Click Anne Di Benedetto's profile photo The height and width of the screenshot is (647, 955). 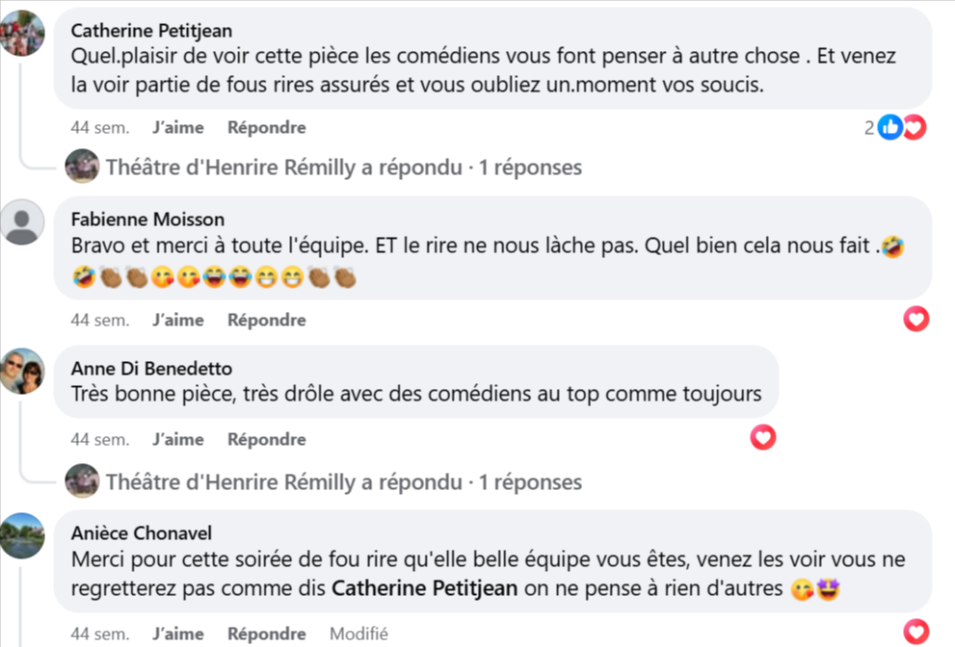click(x=22, y=371)
